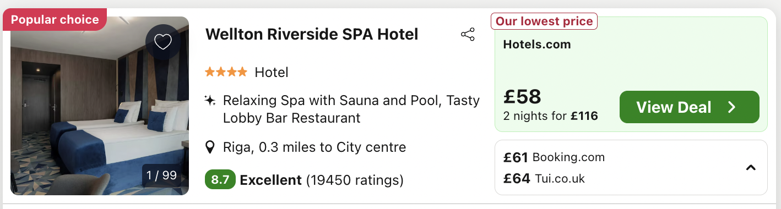The height and width of the screenshot is (209, 781).
Task: Click the location pin icon
Action: pyautogui.click(x=210, y=147)
